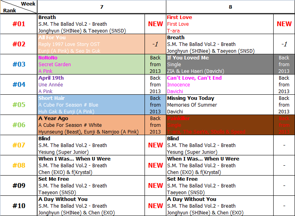Select the 'NoNoNo' Secret Garden cell
This screenshot has height=216, width=295.
tap(91, 64)
